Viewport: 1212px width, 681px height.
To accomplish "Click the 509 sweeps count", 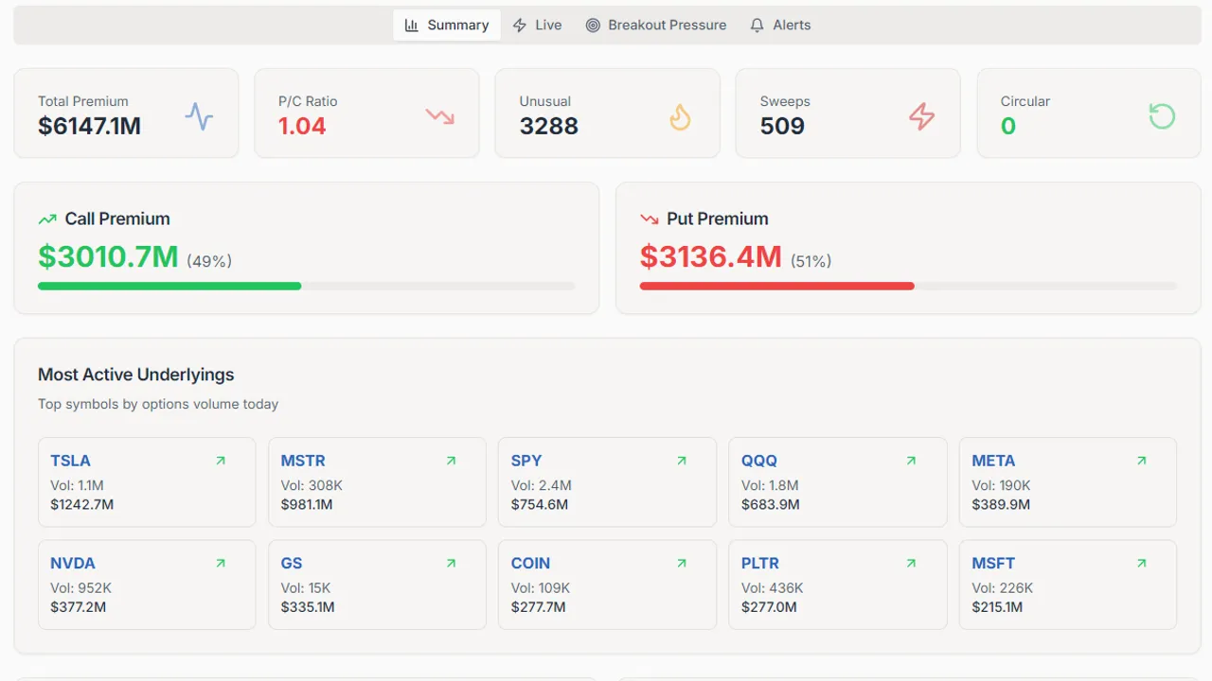I will tap(782, 126).
